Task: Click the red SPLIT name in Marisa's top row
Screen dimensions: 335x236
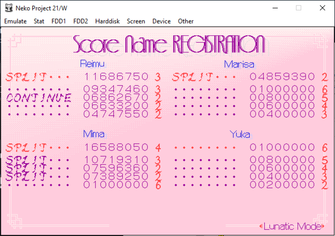Action: click(x=193, y=77)
